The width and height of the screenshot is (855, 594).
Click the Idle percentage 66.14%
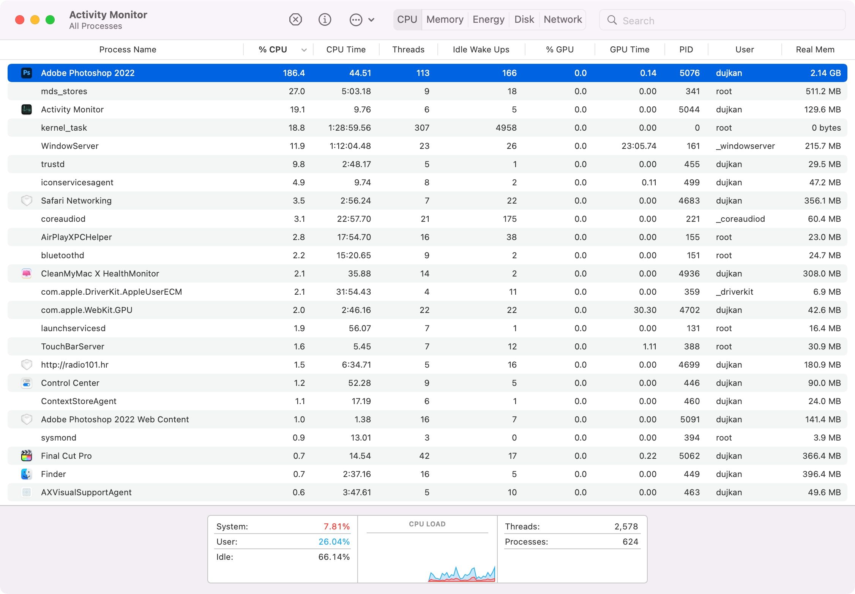point(334,557)
